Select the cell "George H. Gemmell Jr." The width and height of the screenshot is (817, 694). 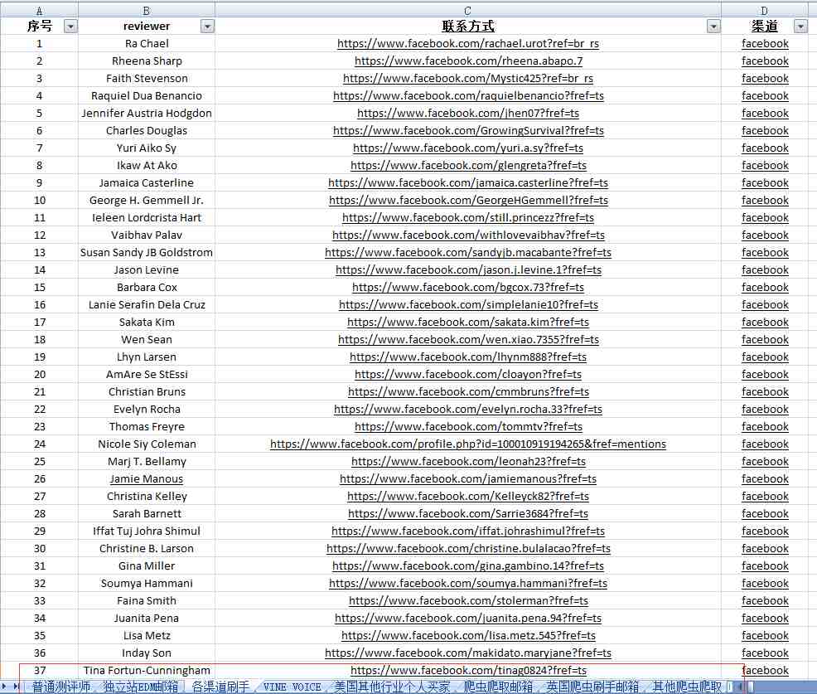pos(147,200)
